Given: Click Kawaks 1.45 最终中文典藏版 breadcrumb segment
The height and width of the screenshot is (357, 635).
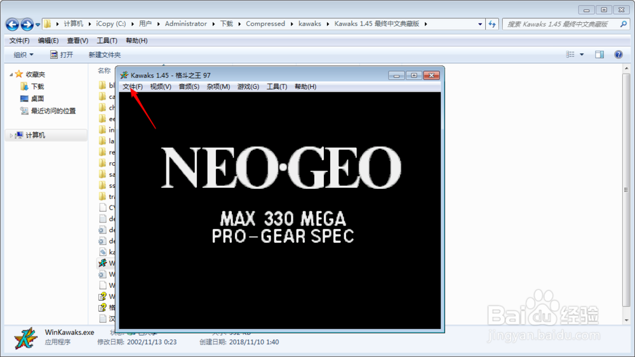Looking at the screenshot, I should pyautogui.click(x=377, y=24).
